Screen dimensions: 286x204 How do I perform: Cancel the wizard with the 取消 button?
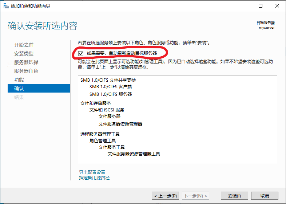[x=265, y=196]
